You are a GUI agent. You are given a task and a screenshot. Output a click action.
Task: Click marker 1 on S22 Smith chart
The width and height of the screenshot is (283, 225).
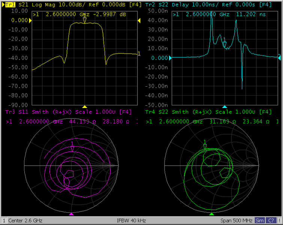(x=205, y=147)
